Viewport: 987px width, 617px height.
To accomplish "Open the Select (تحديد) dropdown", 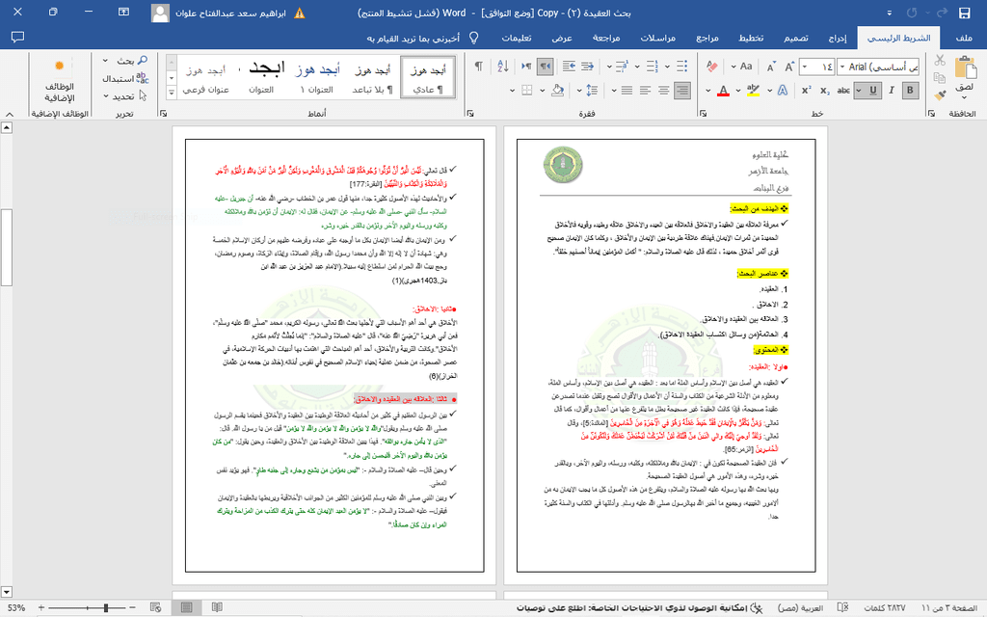I will (105, 96).
